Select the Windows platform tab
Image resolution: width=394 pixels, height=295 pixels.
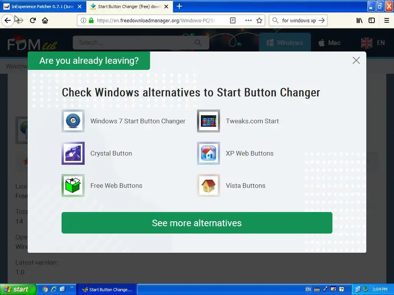pos(285,43)
